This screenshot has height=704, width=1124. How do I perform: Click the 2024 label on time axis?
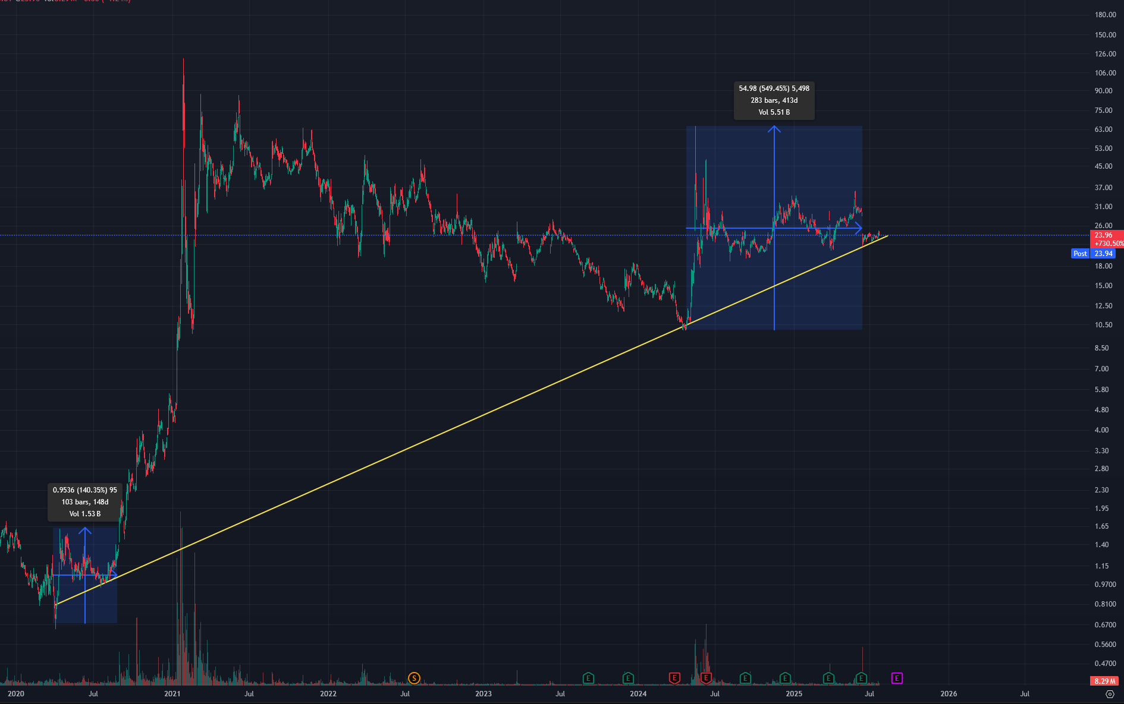638,694
